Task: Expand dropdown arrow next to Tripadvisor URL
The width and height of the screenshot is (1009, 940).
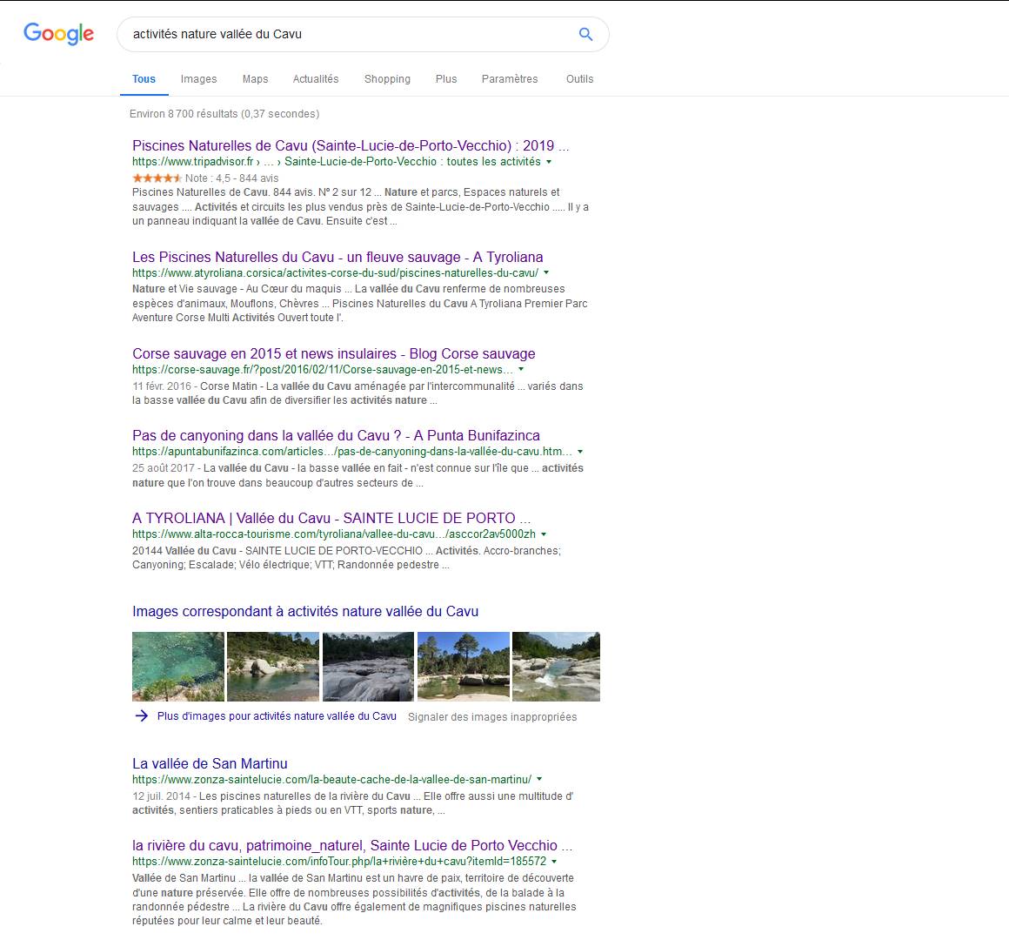Action: point(549,162)
